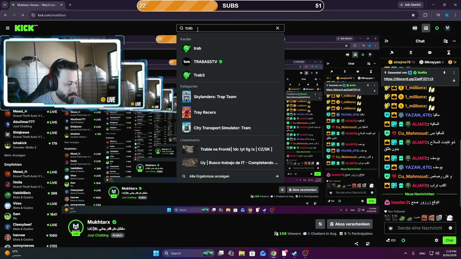Open AbuOmar777 channel in sidebar
The width and height of the screenshot is (461, 259).
(31, 124)
